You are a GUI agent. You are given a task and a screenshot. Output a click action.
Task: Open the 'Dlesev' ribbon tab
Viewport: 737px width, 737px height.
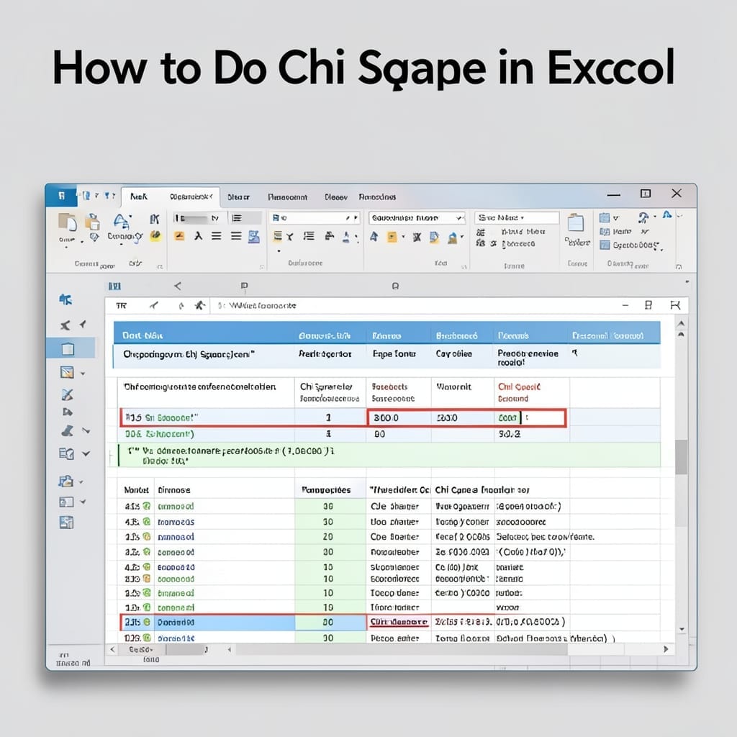click(x=335, y=197)
